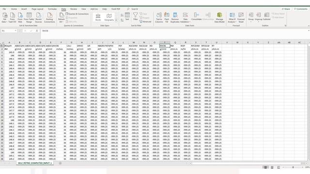Switch to the Home tab
Image resolution: width=310 pixels, height=174 pixels.
(x=14, y=9)
